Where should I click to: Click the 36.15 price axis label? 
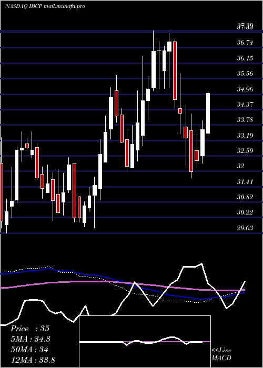click(245, 58)
